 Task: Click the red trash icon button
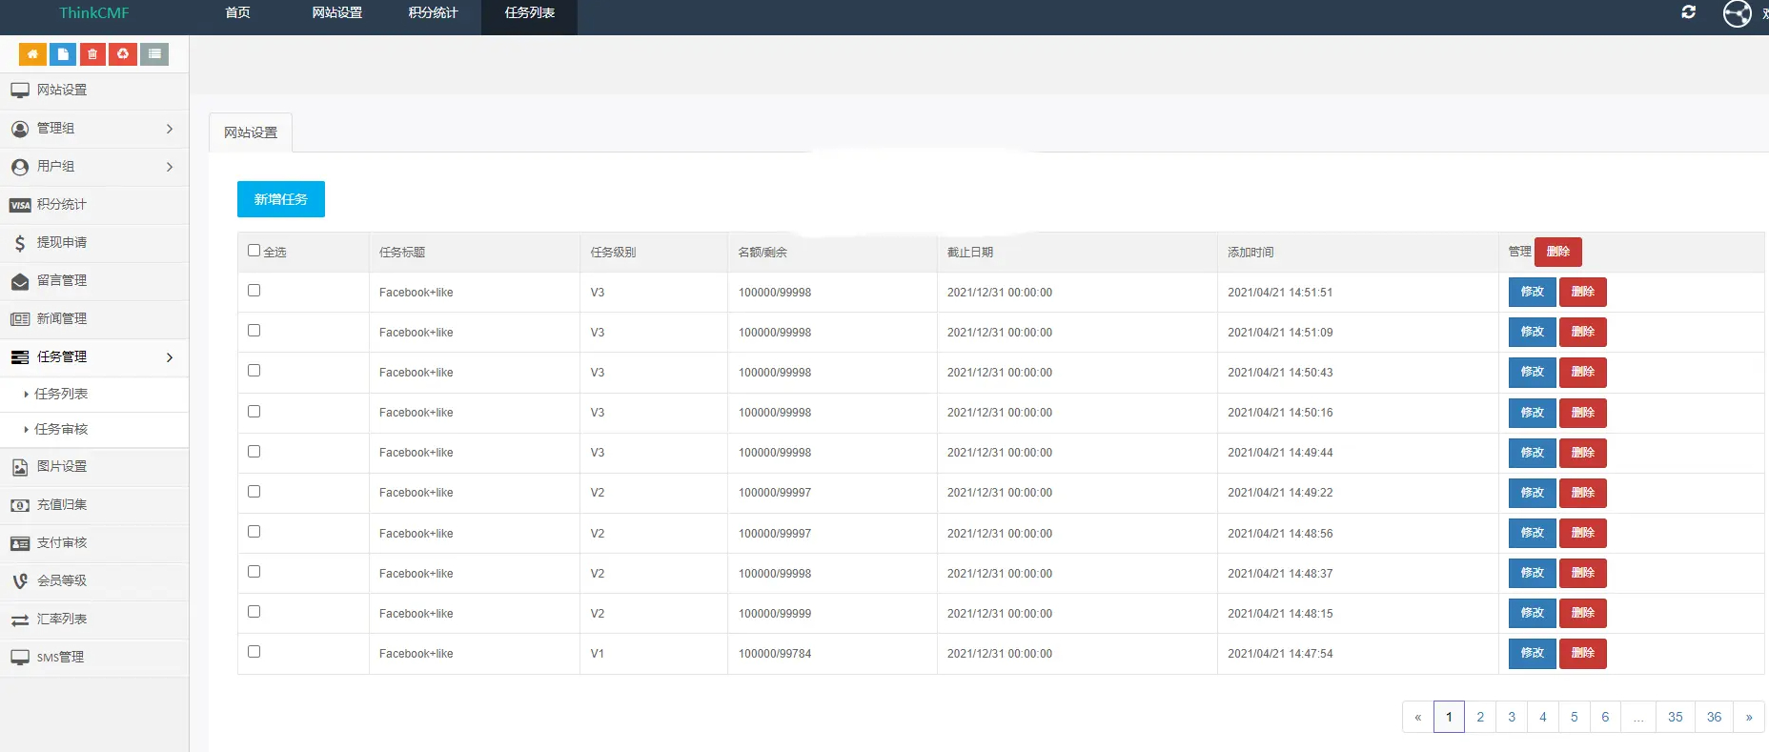pyautogui.click(x=92, y=54)
